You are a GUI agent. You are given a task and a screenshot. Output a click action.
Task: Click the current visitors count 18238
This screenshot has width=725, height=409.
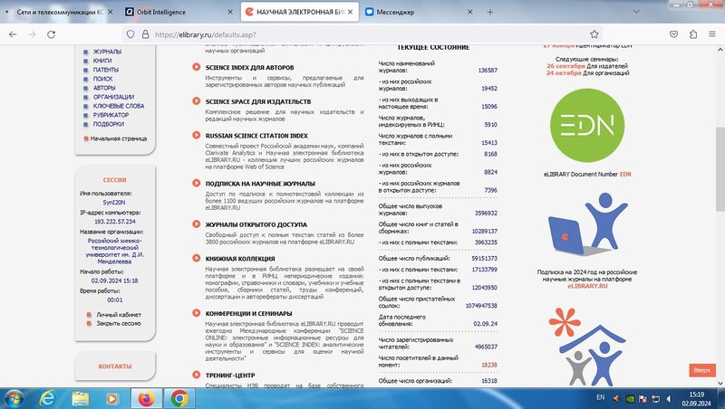489,365
